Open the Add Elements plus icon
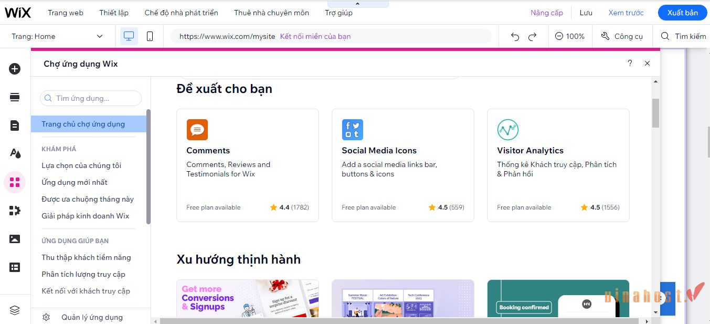This screenshot has width=710, height=324. coord(15,69)
